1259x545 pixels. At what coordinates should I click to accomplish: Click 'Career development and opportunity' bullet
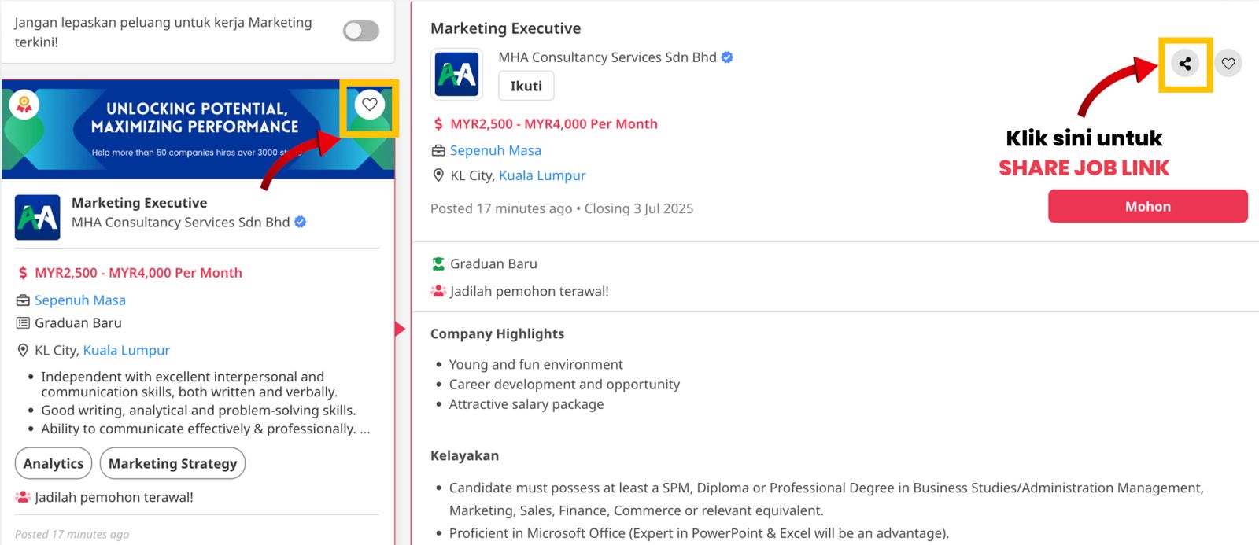(564, 385)
